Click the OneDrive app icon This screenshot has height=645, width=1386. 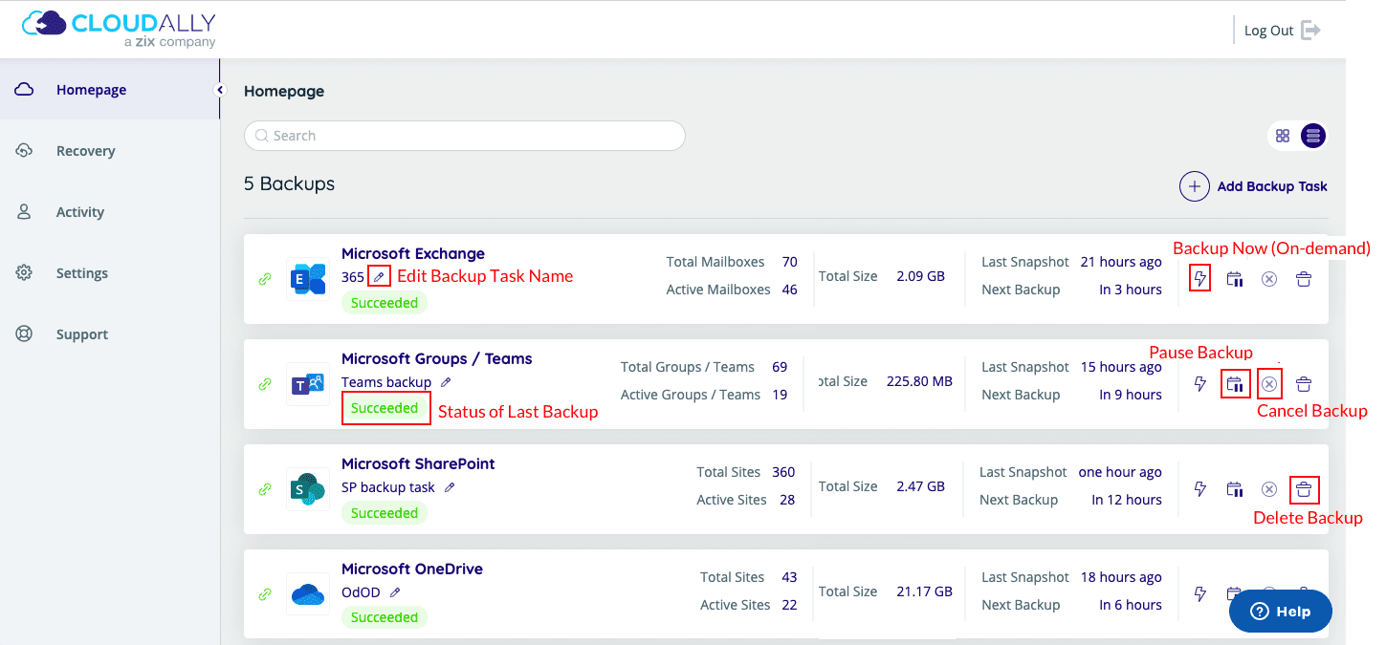click(308, 594)
